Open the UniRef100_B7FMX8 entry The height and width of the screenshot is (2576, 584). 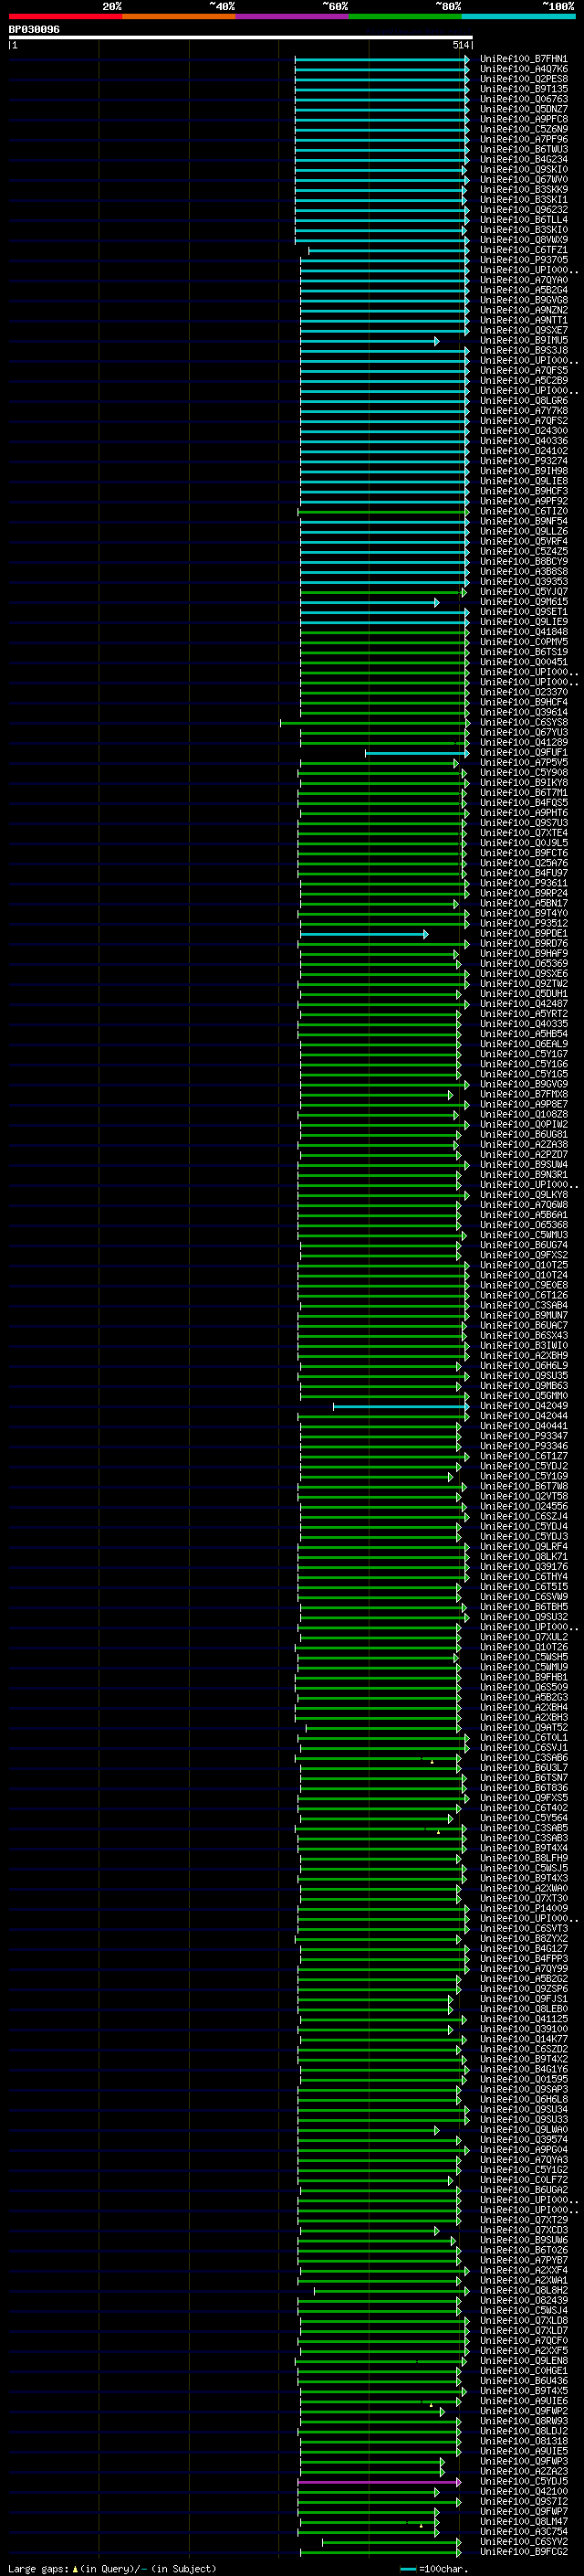coord(523,1094)
